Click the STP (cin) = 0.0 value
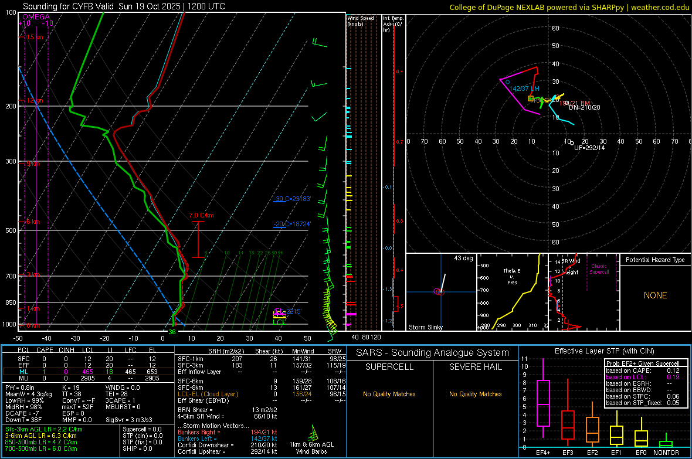The image size is (692, 459). [143, 436]
